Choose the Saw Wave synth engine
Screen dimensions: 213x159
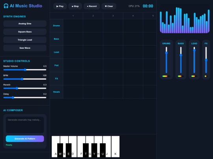click(x=25, y=48)
